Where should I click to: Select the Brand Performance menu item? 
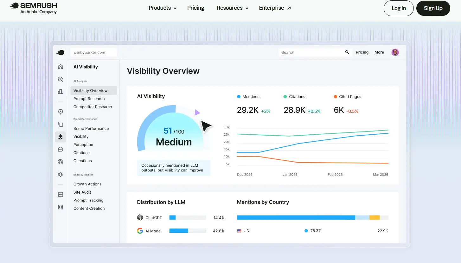click(x=91, y=128)
